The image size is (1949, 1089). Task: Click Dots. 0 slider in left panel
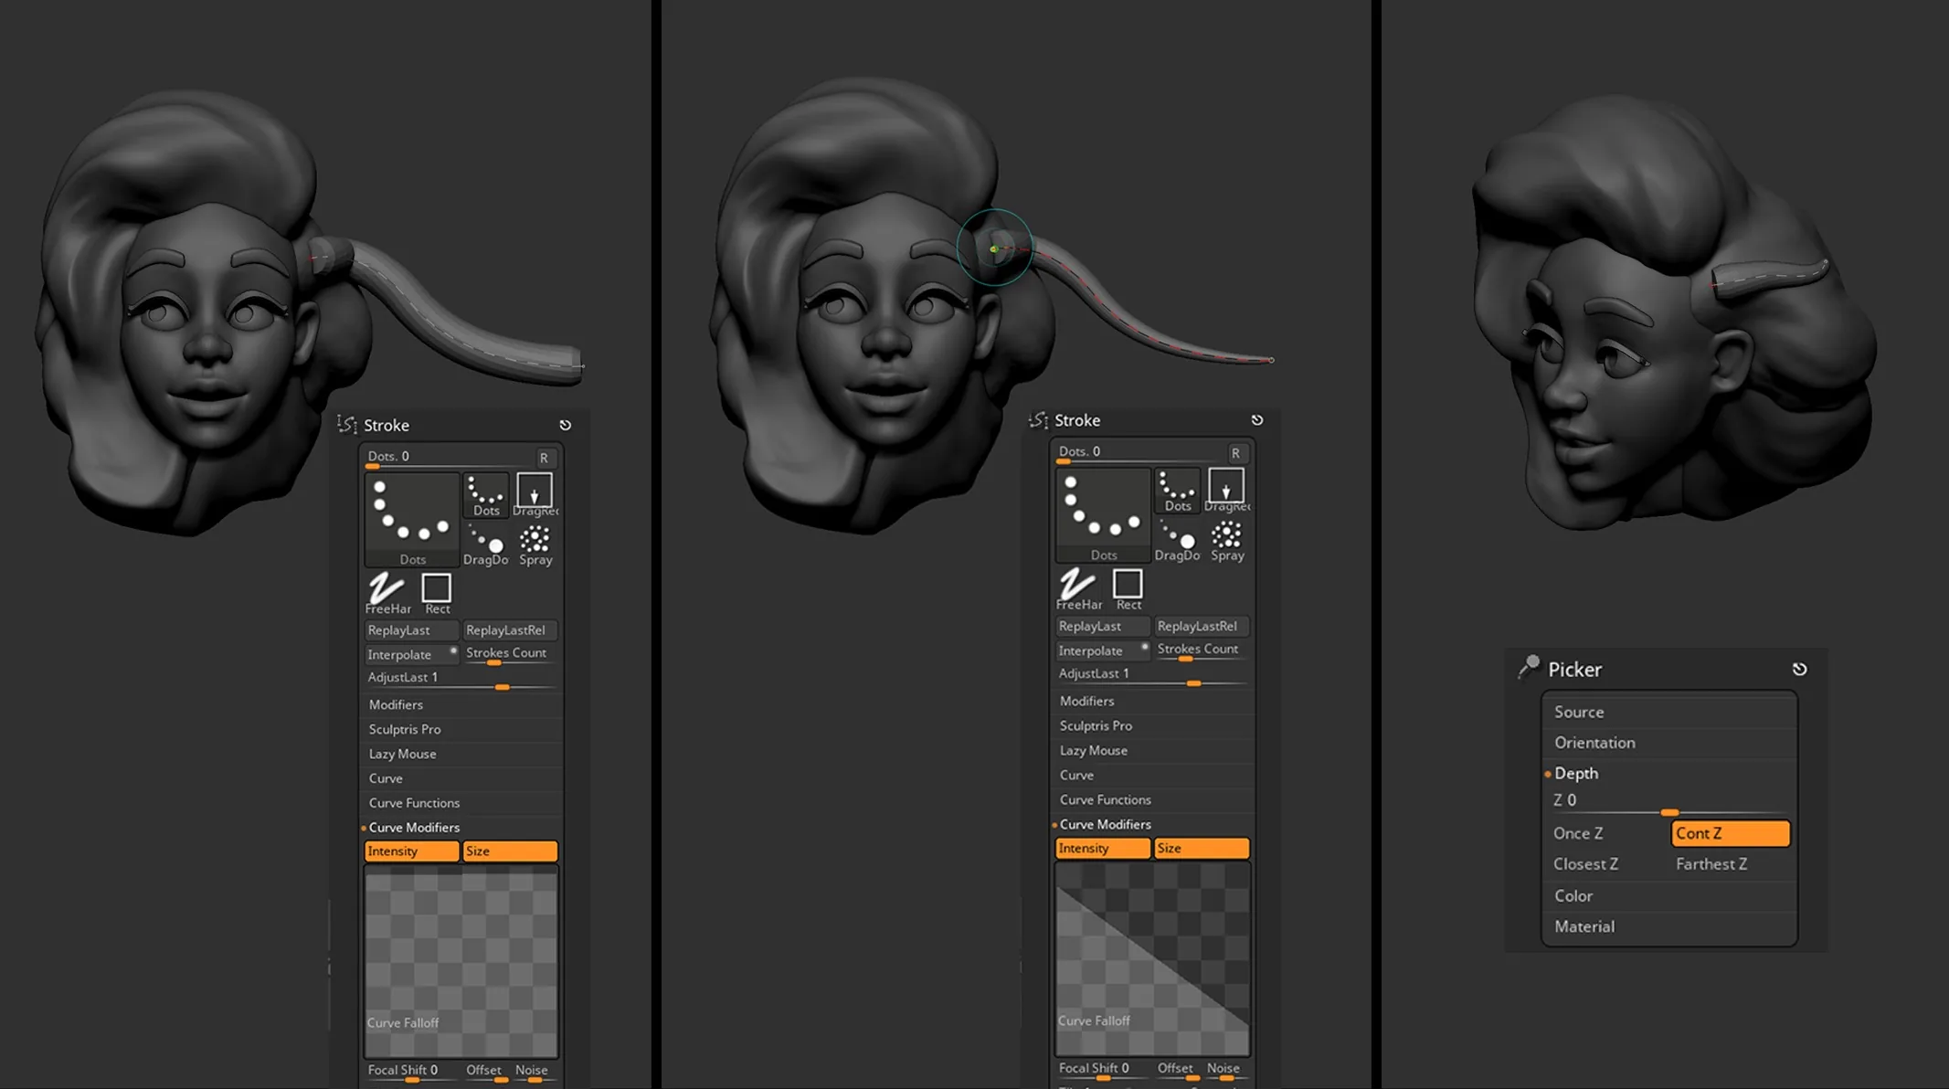tap(448, 458)
